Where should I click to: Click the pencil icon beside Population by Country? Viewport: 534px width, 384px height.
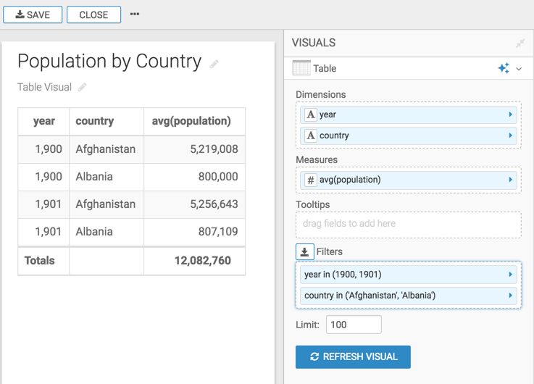point(214,64)
